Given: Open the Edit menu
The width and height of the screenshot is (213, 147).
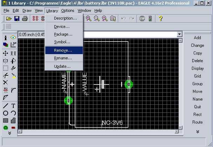Looking at the screenshot, I should (16, 10).
